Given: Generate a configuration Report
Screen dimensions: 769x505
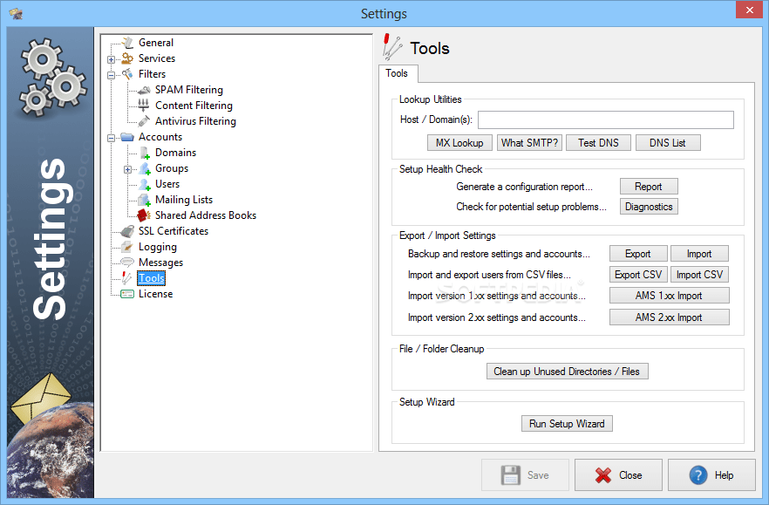Looking at the screenshot, I should (649, 186).
